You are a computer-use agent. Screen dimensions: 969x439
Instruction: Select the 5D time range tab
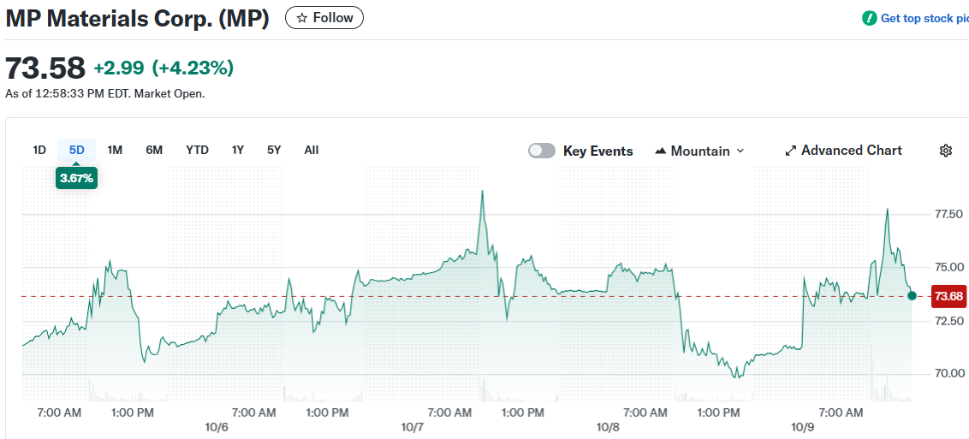(x=77, y=150)
